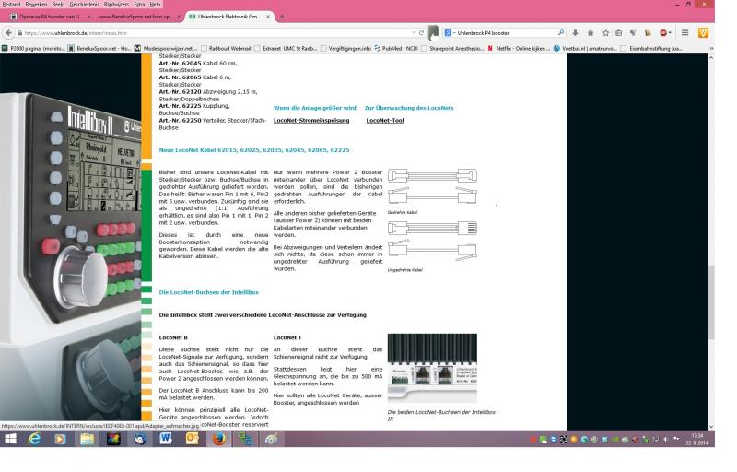
Task: Open Extranet UMC St Radb bookmark
Action: (x=286, y=49)
